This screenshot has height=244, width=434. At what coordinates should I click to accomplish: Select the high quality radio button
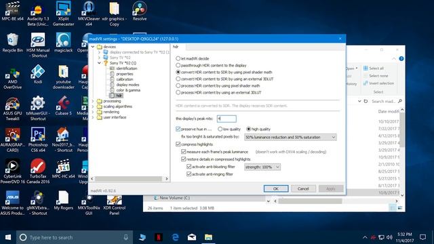(249, 129)
